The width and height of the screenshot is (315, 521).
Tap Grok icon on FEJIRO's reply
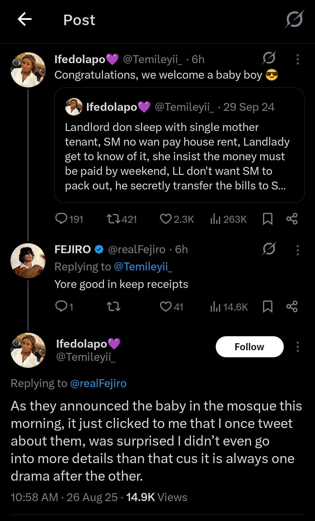[269, 249]
